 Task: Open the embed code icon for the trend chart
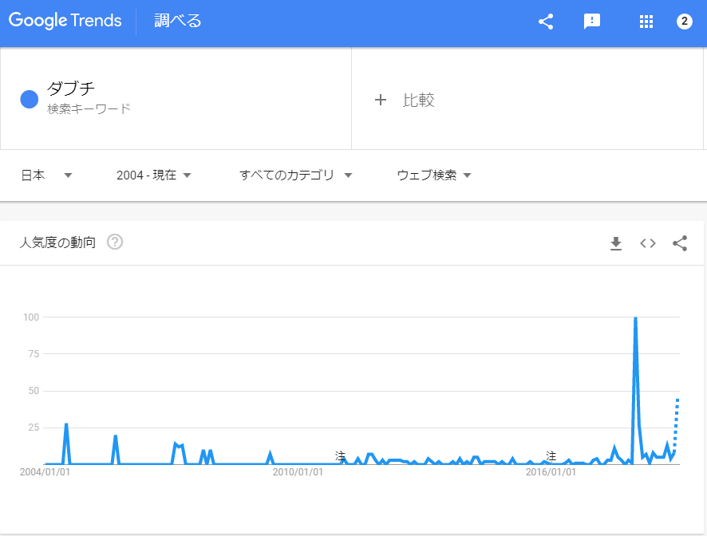[648, 243]
